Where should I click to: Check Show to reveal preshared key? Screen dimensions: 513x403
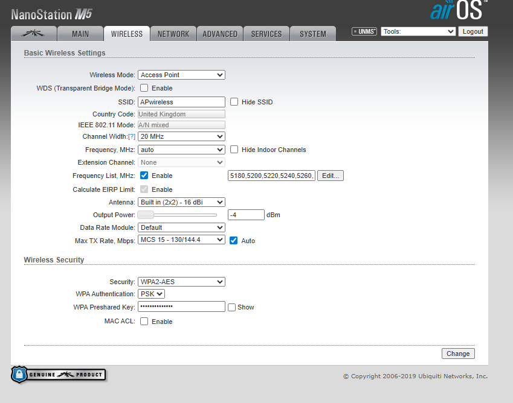[231, 307]
